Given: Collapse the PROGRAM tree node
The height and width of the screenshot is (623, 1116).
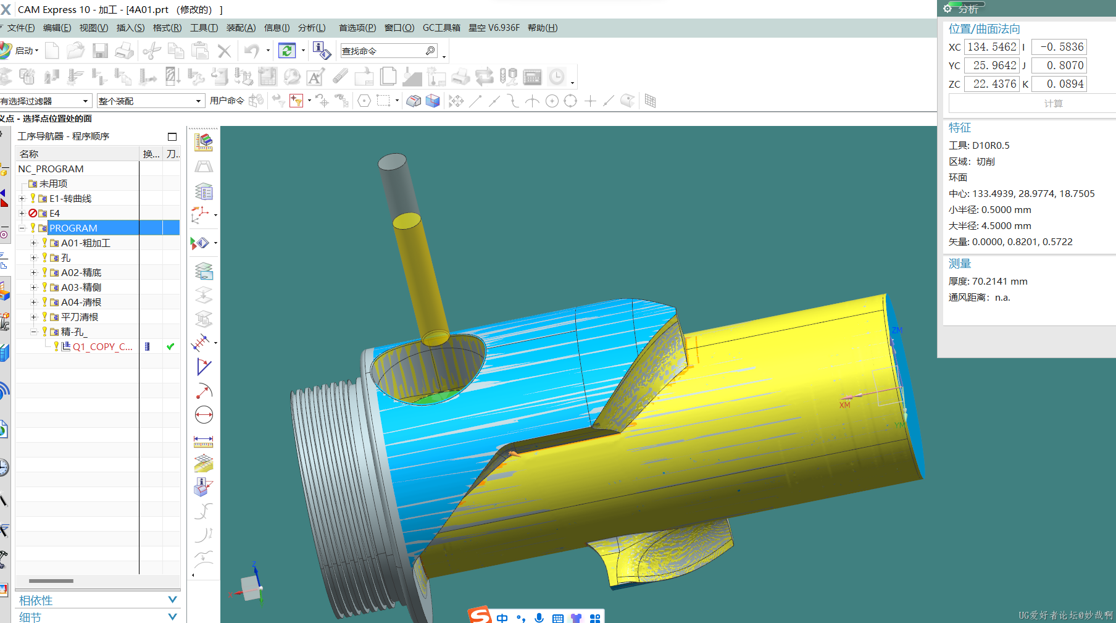Looking at the screenshot, I should (x=22, y=228).
